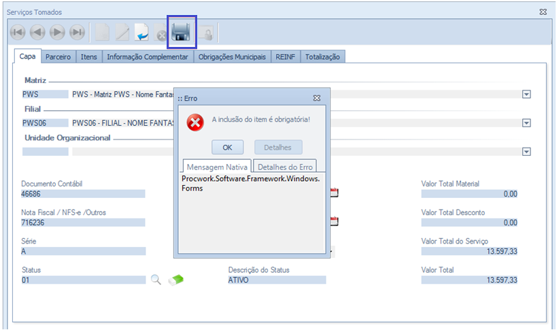
Task: Close the Erro dialog with X
Action: coord(317,98)
